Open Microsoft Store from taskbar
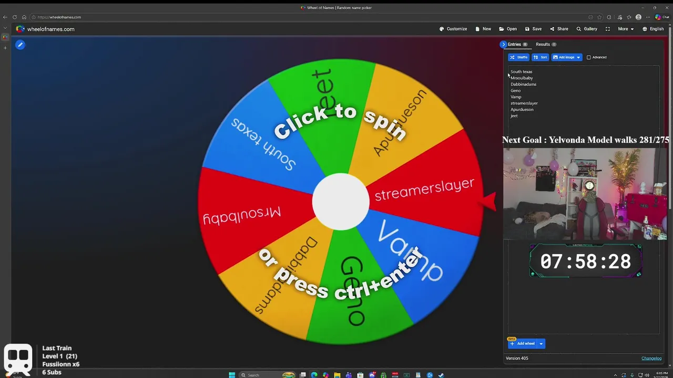The image size is (673, 378). pos(360,375)
